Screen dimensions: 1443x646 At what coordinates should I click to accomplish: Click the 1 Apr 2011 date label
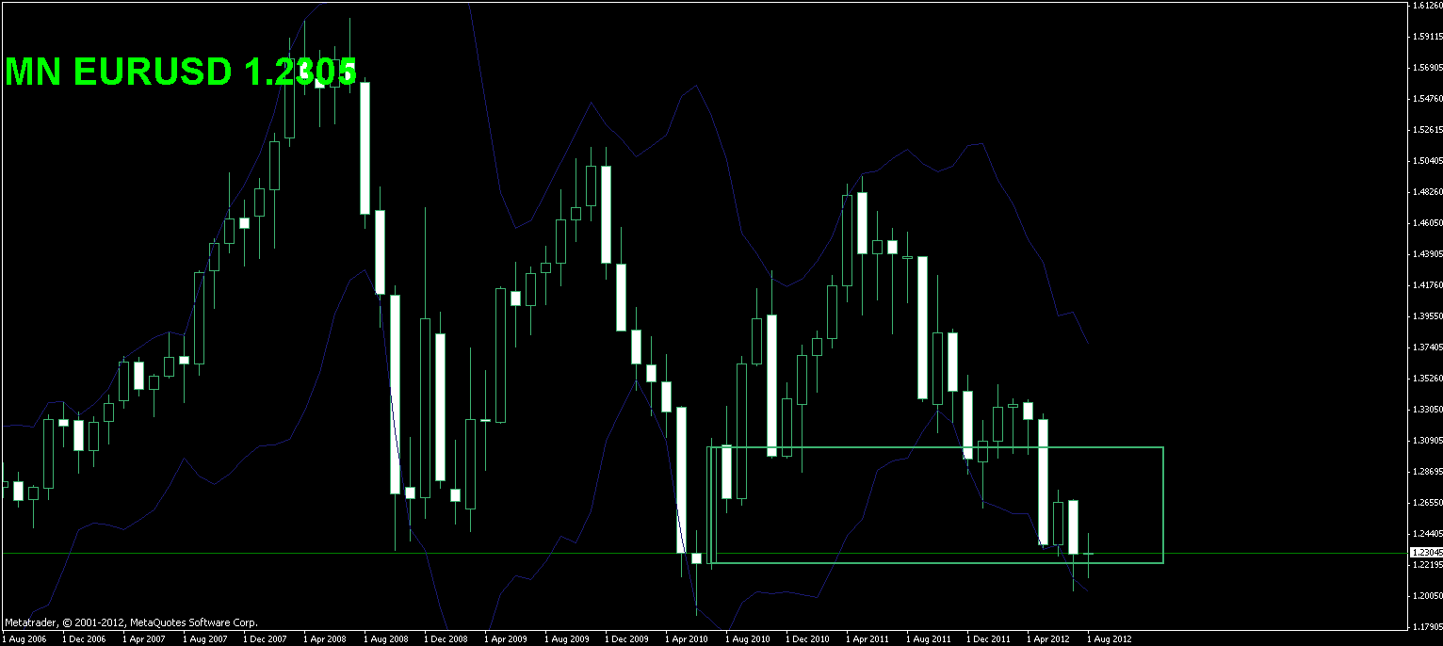click(867, 638)
